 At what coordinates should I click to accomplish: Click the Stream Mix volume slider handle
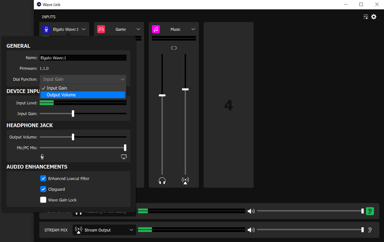363,230
